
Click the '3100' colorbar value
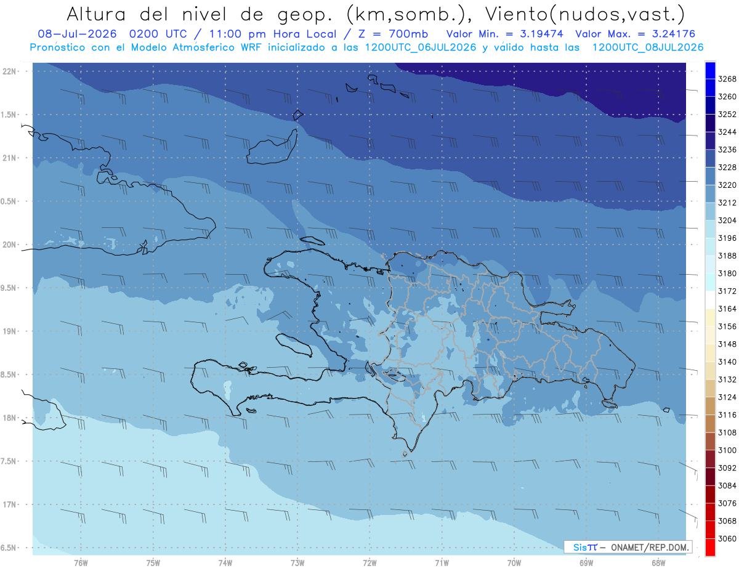pos(727,450)
